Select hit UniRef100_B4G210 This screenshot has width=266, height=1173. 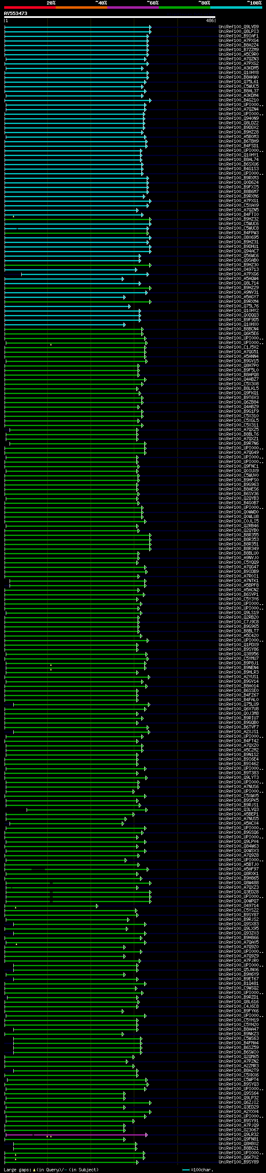pos(239,100)
